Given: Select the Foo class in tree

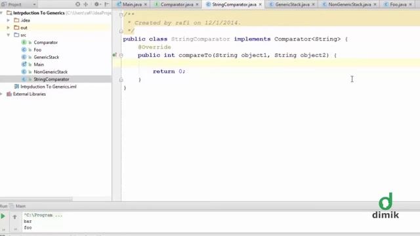Looking at the screenshot, I should 37,50.
